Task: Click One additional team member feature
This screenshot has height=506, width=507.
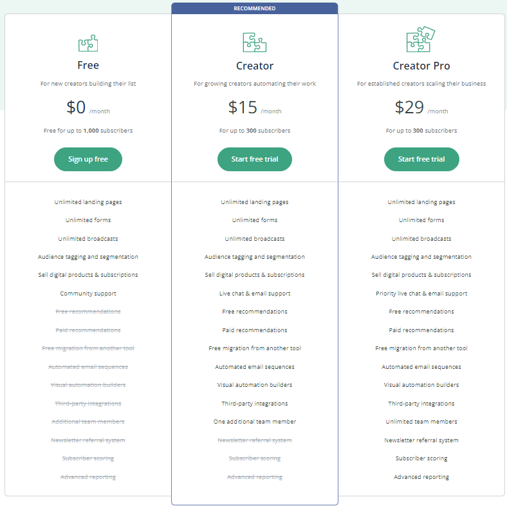Action: (x=255, y=422)
